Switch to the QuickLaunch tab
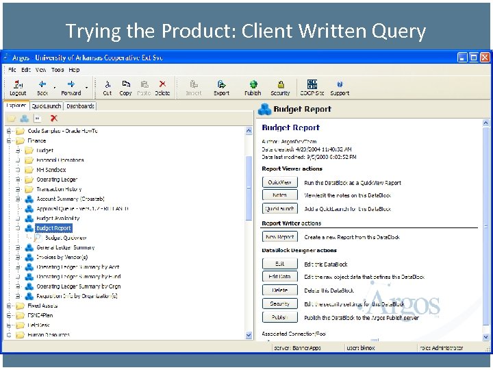Viewport: 493px width, 370px height. click(x=47, y=106)
